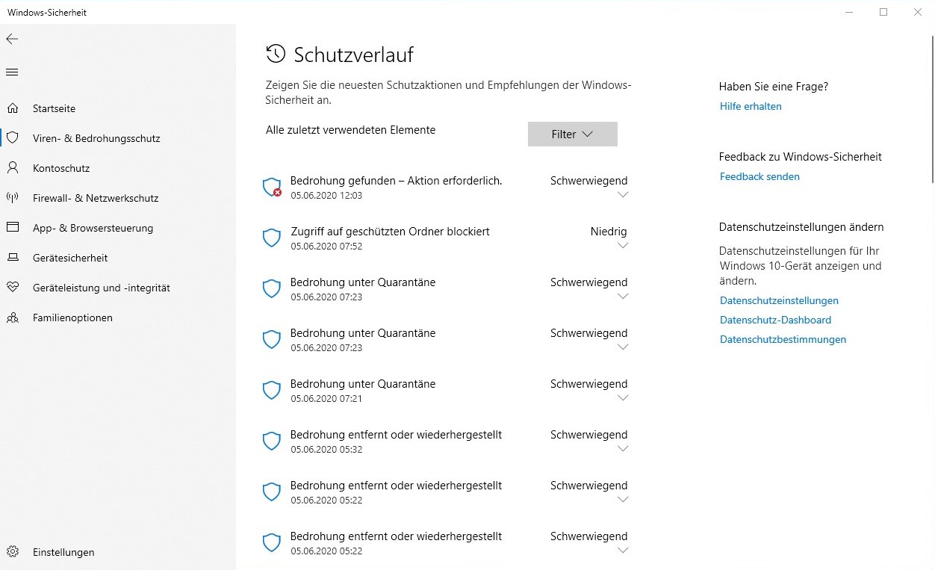Click the date 05.06.2020 05:32

(326, 450)
